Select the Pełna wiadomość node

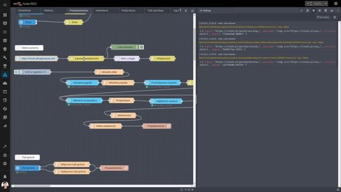click(105, 126)
